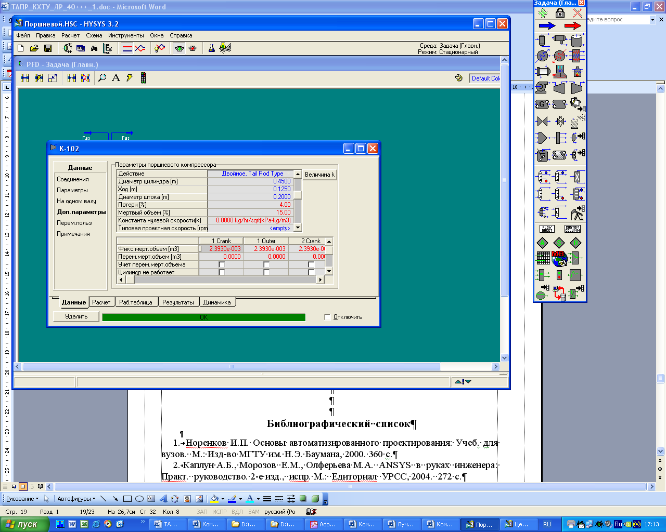This screenshot has width=666, height=532.
Task: Click the traffic light palette icon in PFD toolbar
Action: tap(143, 78)
